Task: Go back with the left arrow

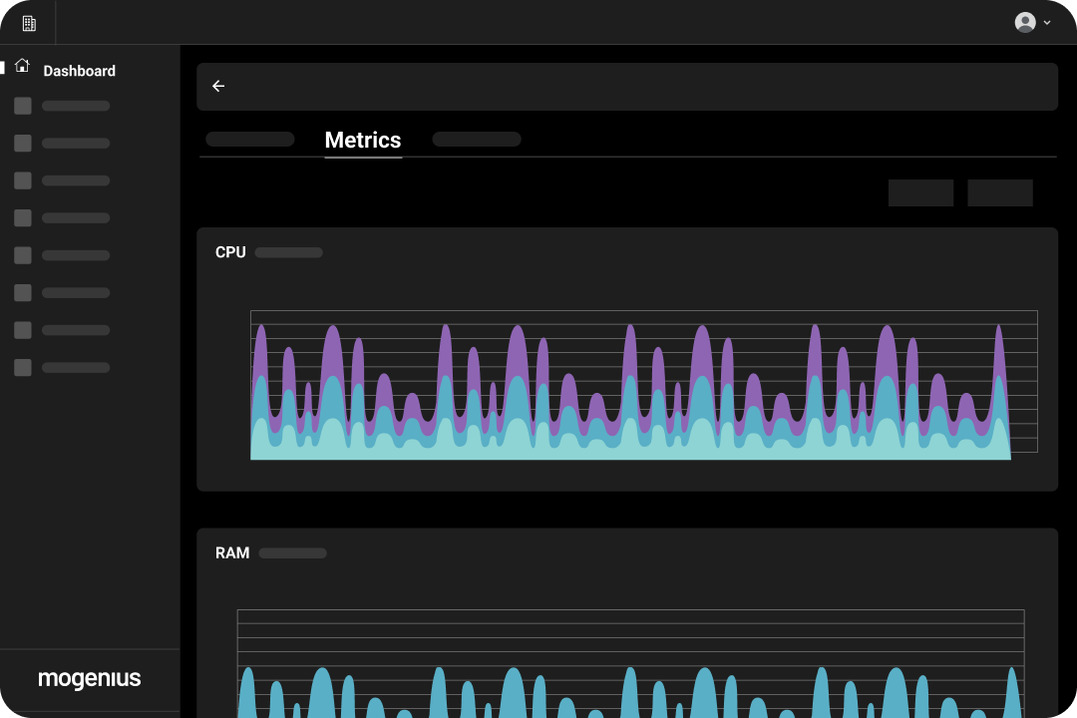Action: coord(218,86)
